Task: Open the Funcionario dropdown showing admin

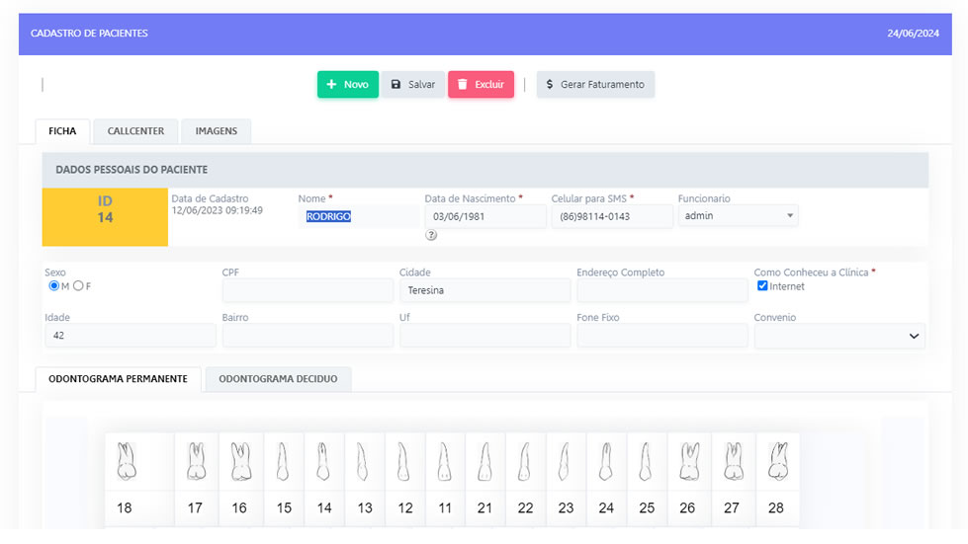Action: [738, 215]
